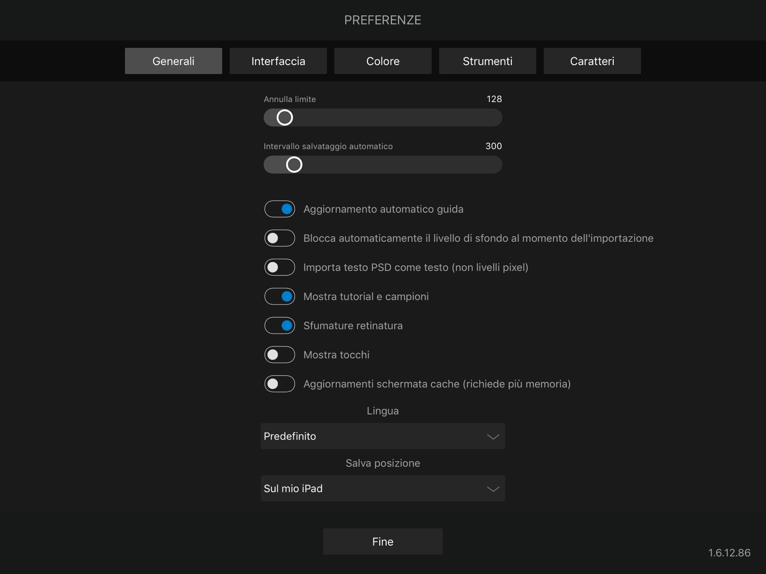766x574 pixels.
Task: Turn on Importa testo PSD come testo
Action: click(x=280, y=267)
